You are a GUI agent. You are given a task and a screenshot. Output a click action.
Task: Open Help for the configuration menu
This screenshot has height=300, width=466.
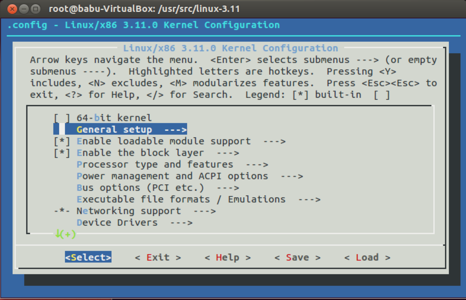(x=227, y=257)
